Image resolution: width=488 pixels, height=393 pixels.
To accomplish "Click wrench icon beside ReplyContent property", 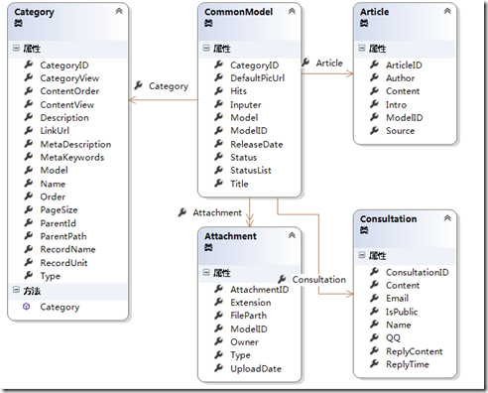I will click(x=374, y=350).
